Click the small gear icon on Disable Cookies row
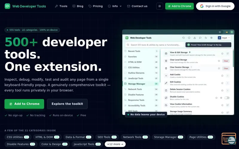The image size is (239, 149). 221,98
